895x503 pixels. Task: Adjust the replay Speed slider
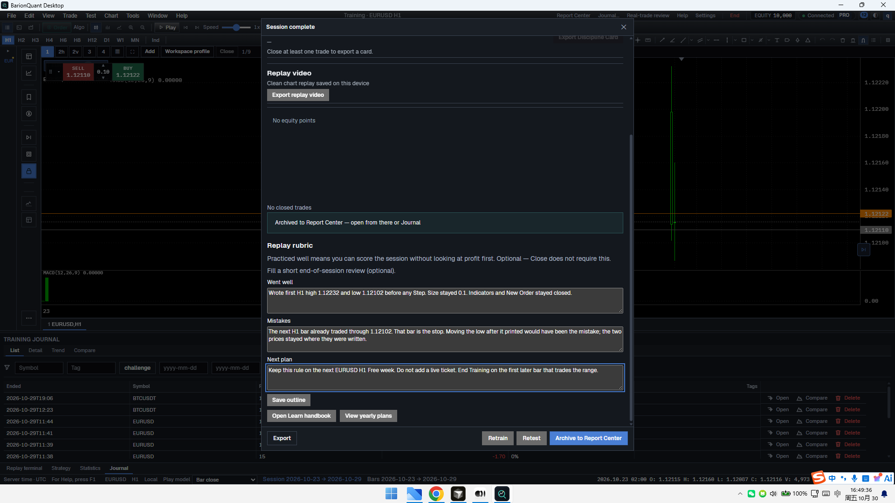(236, 27)
